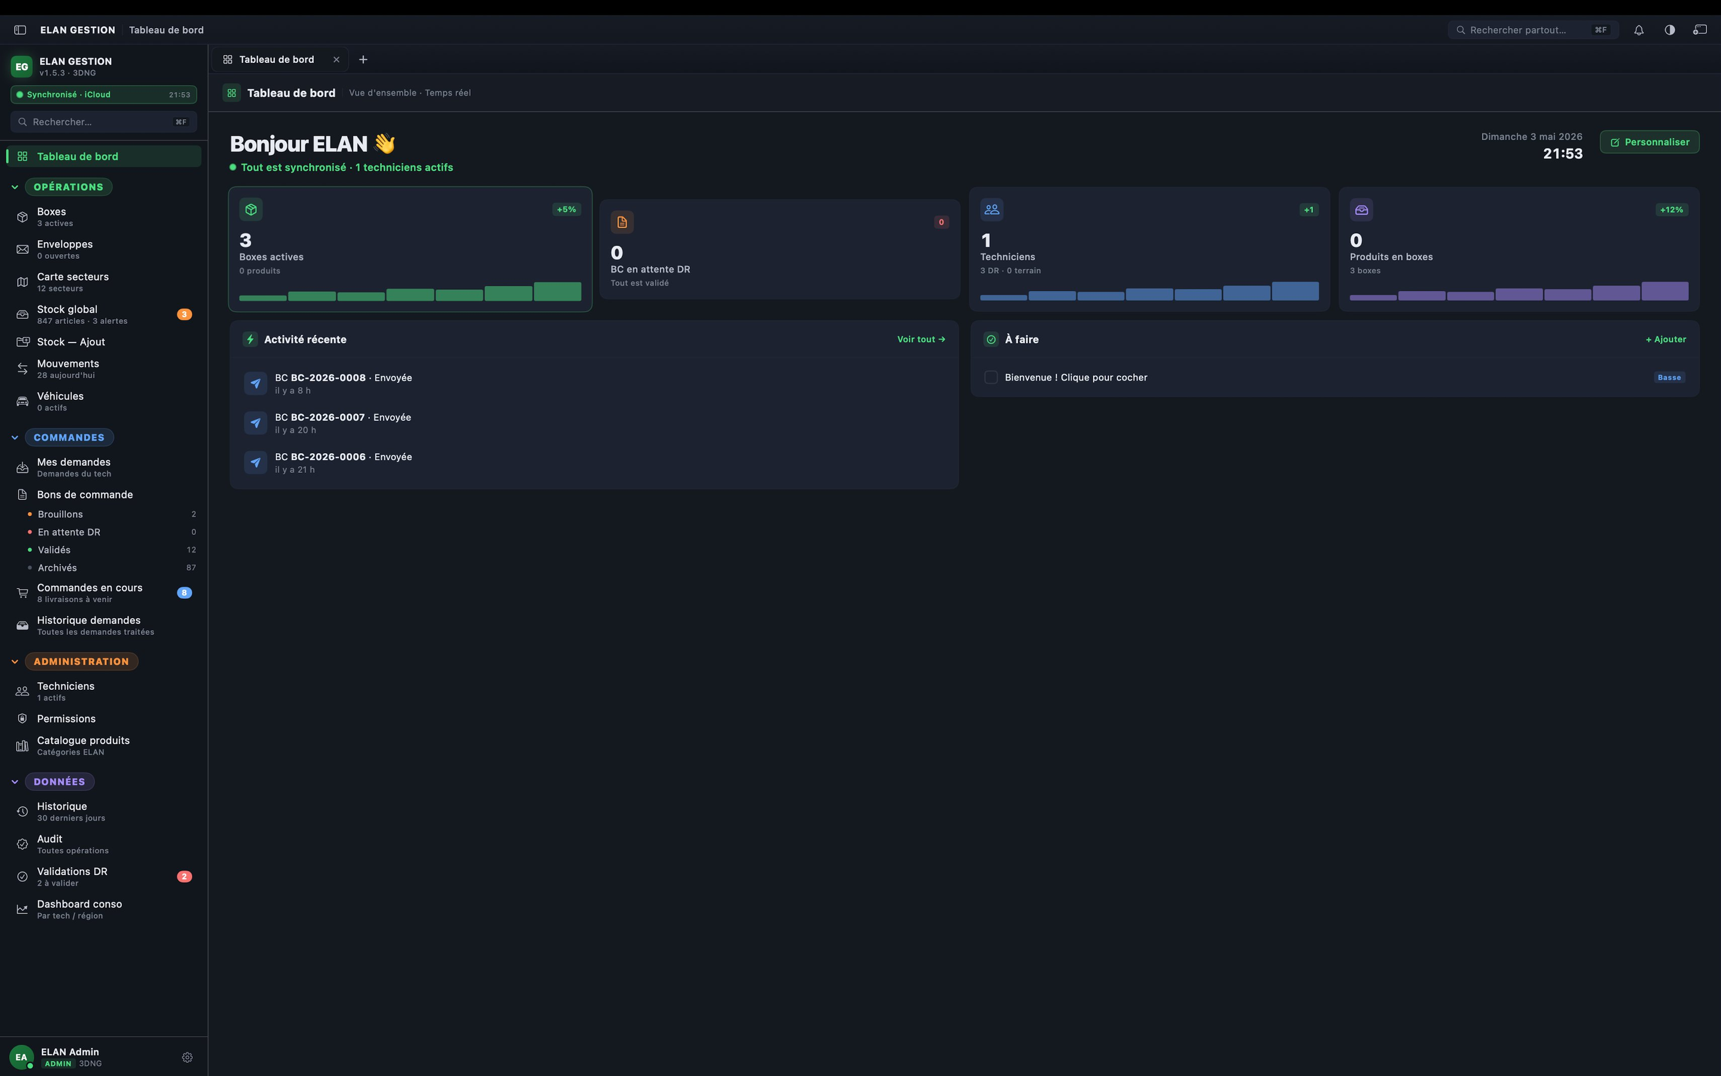Open Carte secteurs map
Viewport: 1721px width, 1076px height.
[x=104, y=282]
